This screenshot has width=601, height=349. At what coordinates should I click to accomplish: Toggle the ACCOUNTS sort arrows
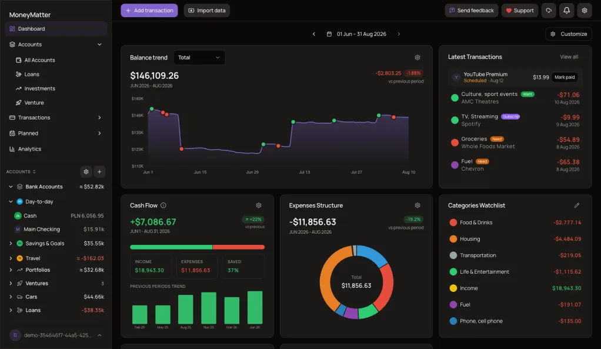click(x=34, y=172)
